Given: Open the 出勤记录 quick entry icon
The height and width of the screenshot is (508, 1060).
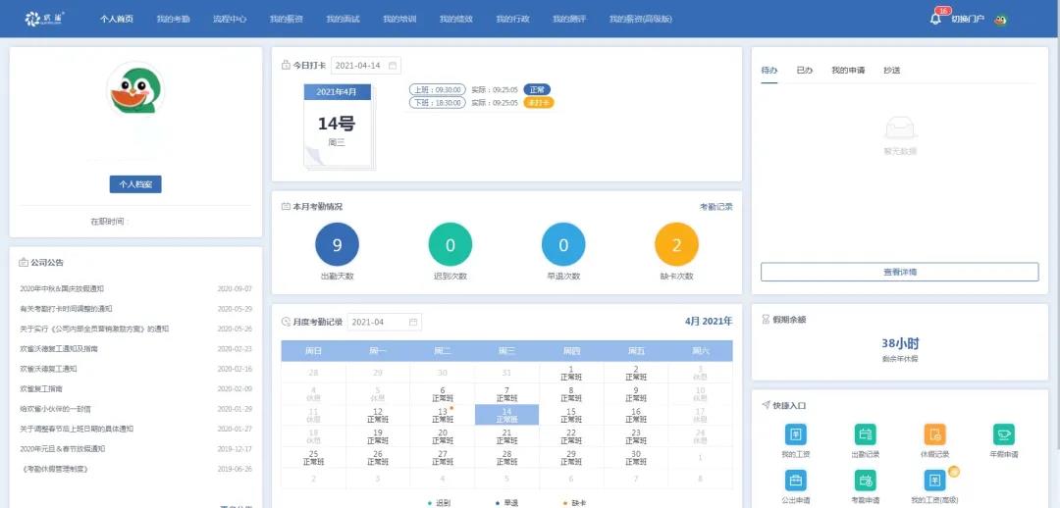Looking at the screenshot, I should coord(865,434).
